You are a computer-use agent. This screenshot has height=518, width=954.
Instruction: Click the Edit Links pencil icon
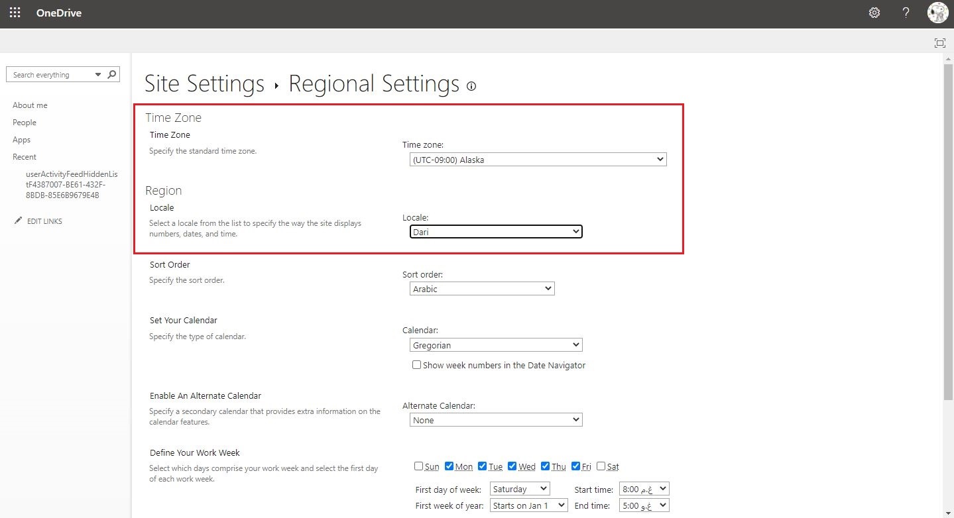[19, 220]
